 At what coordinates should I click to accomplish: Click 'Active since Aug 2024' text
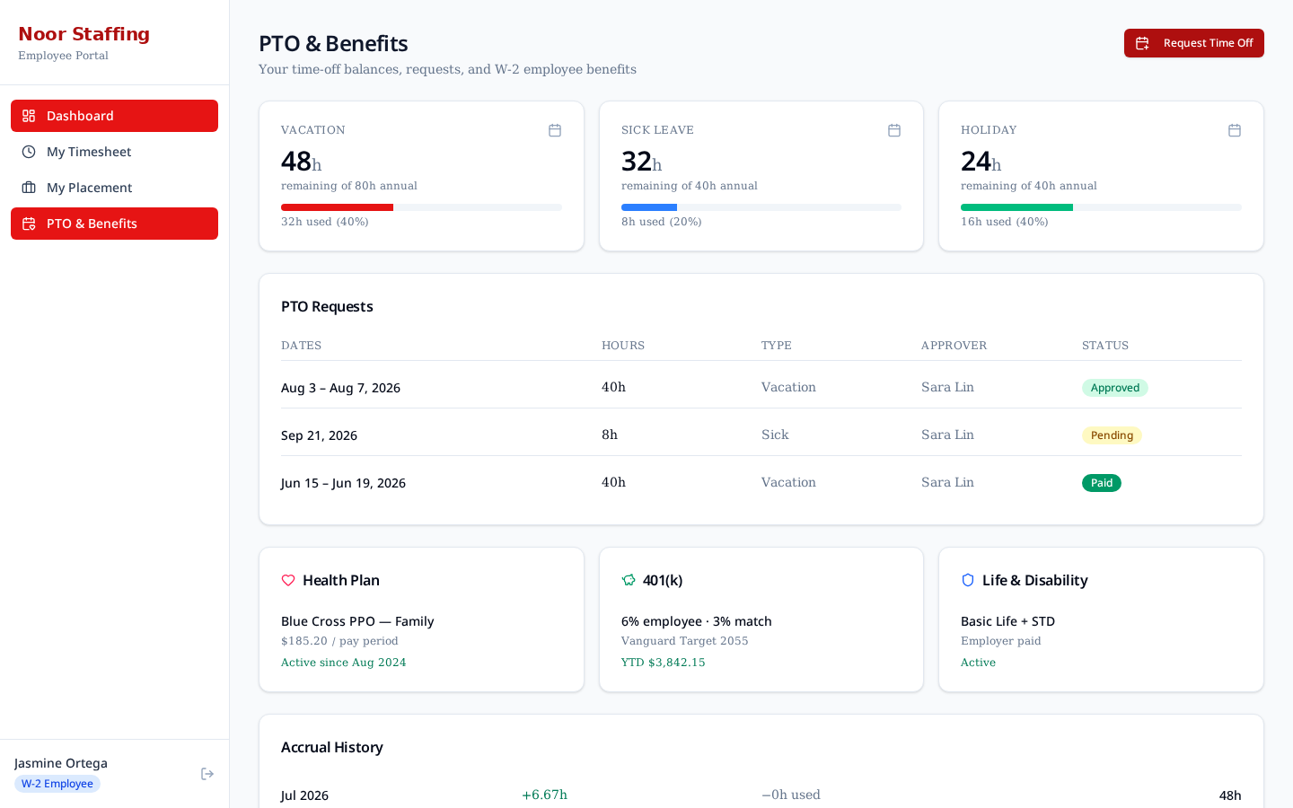(x=343, y=663)
